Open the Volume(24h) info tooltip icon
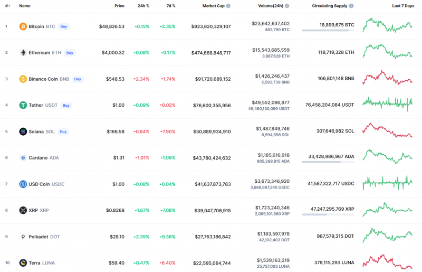 tap(293, 6)
